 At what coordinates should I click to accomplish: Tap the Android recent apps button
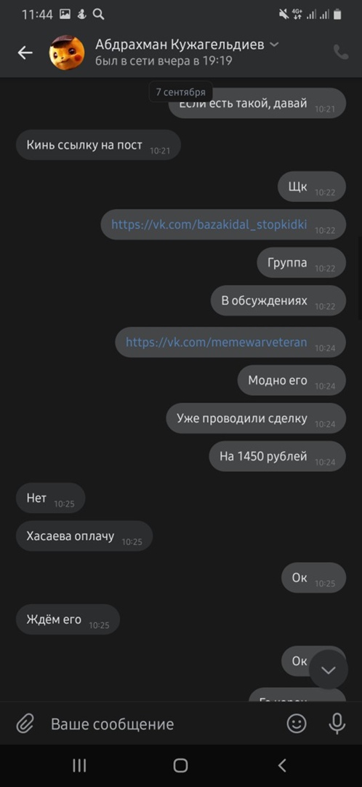tap(79, 765)
